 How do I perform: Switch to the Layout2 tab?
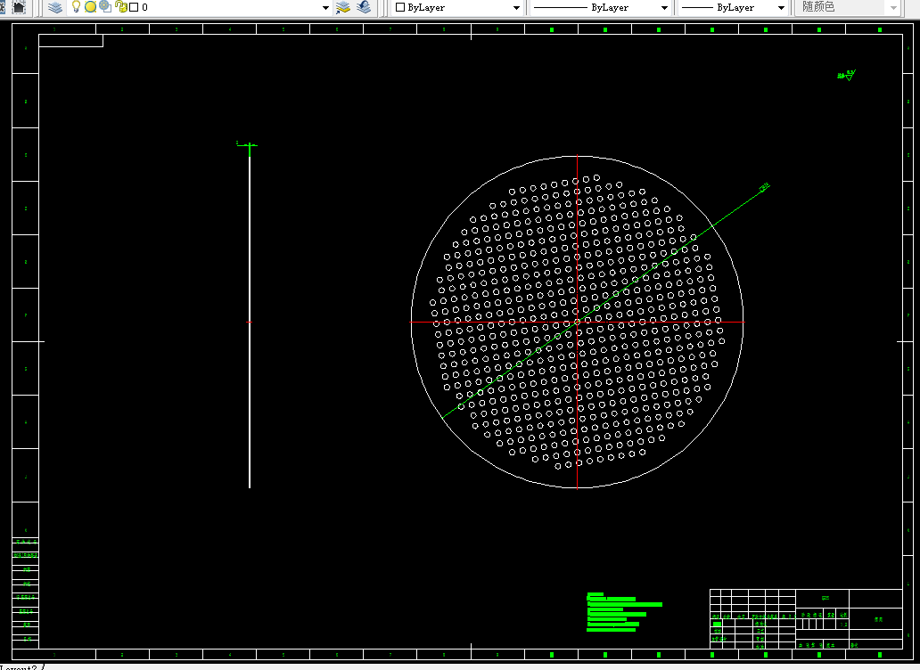[19, 667]
